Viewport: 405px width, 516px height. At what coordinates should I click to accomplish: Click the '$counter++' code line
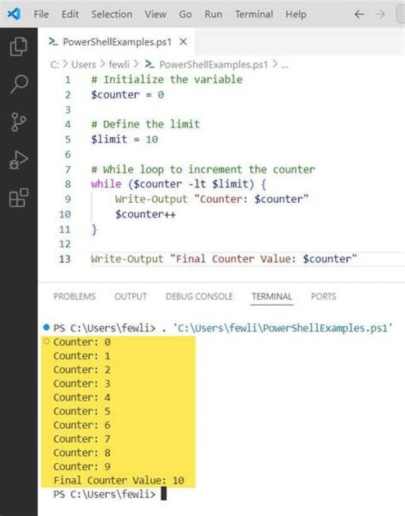click(145, 214)
